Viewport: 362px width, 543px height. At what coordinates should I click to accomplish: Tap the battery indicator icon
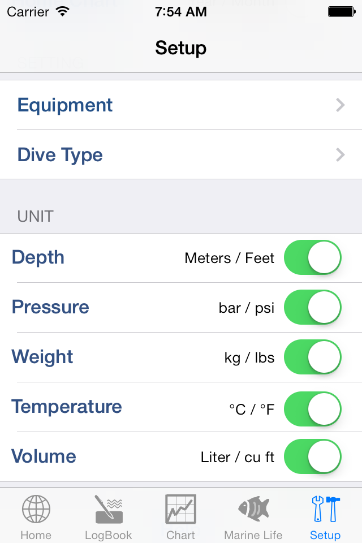tap(342, 12)
